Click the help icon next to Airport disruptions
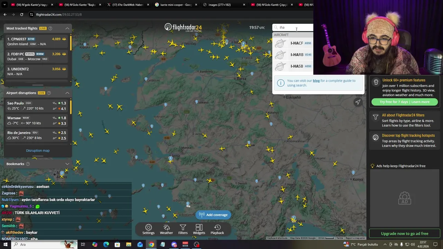 (x=49, y=93)
